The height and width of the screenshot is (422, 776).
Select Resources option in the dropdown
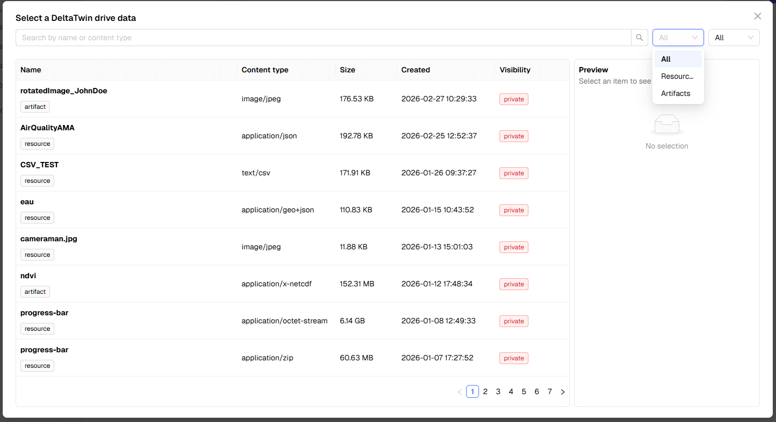coord(677,76)
